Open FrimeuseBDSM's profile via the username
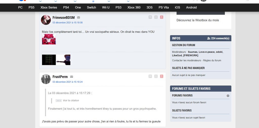The height and width of the screenshot is (128, 259). point(63,17)
